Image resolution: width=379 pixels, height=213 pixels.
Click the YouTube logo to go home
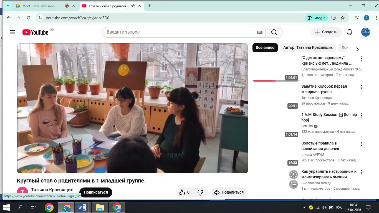36,32
